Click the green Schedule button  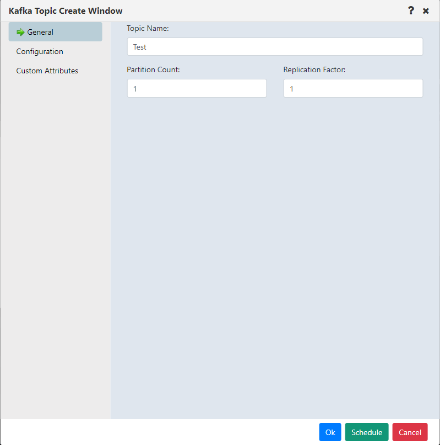(367, 432)
